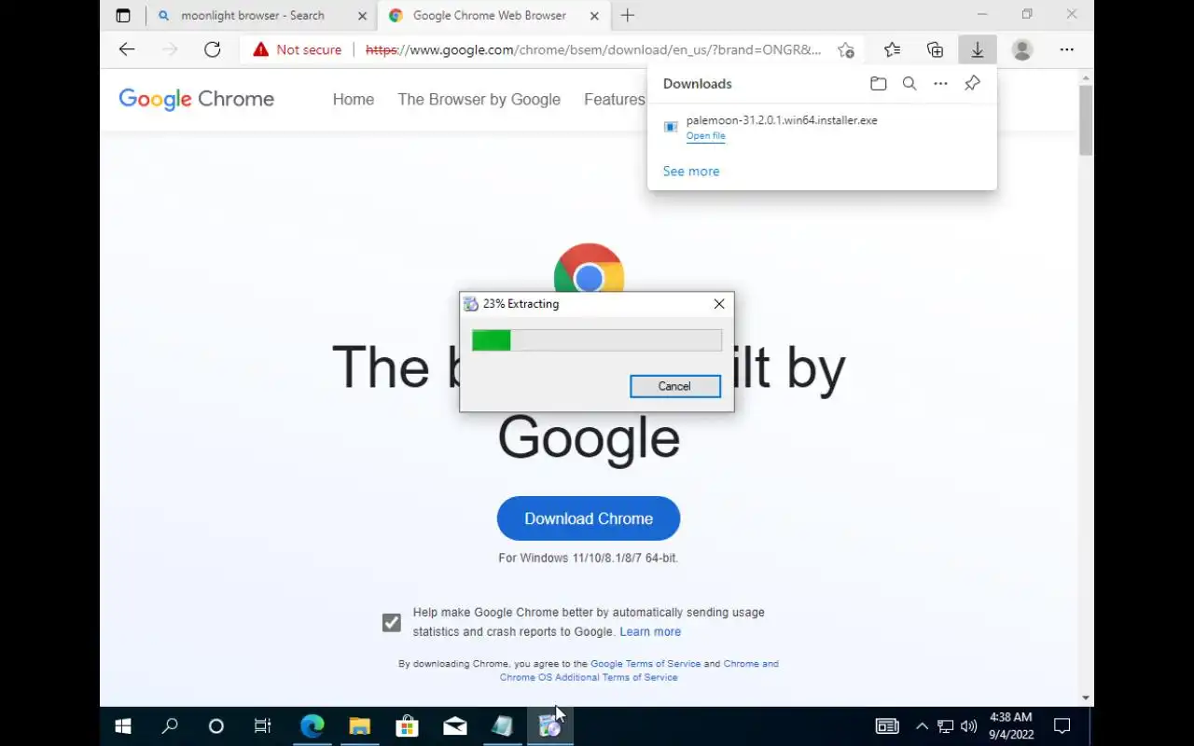
Task: Search downloads in the Downloads panel
Action: tap(909, 83)
